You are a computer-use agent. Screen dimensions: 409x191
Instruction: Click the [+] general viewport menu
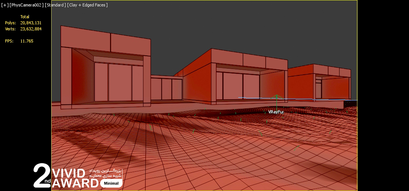[x=5, y=5]
